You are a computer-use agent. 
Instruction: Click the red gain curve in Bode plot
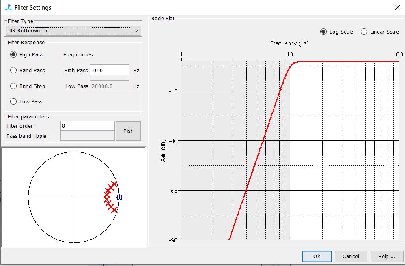coord(264,140)
